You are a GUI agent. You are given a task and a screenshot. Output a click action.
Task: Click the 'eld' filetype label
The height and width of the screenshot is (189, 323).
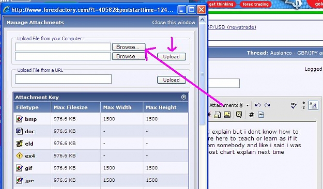click(x=29, y=144)
